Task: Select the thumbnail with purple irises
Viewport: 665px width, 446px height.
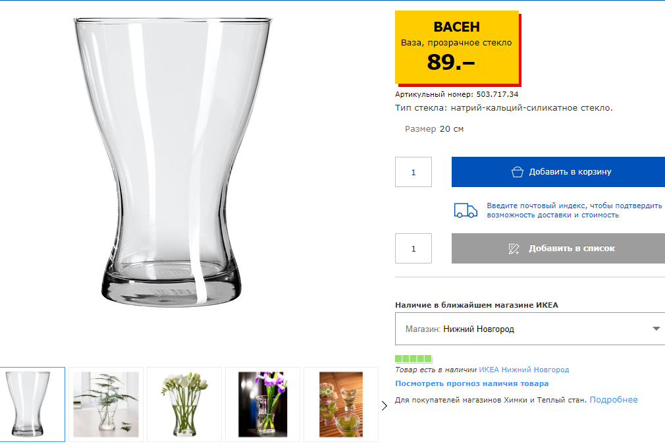Action: (262, 404)
